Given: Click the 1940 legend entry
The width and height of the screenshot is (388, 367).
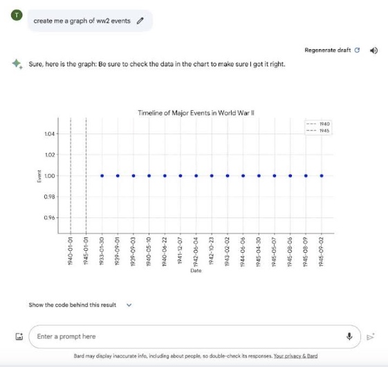Looking at the screenshot, I should pos(318,124).
